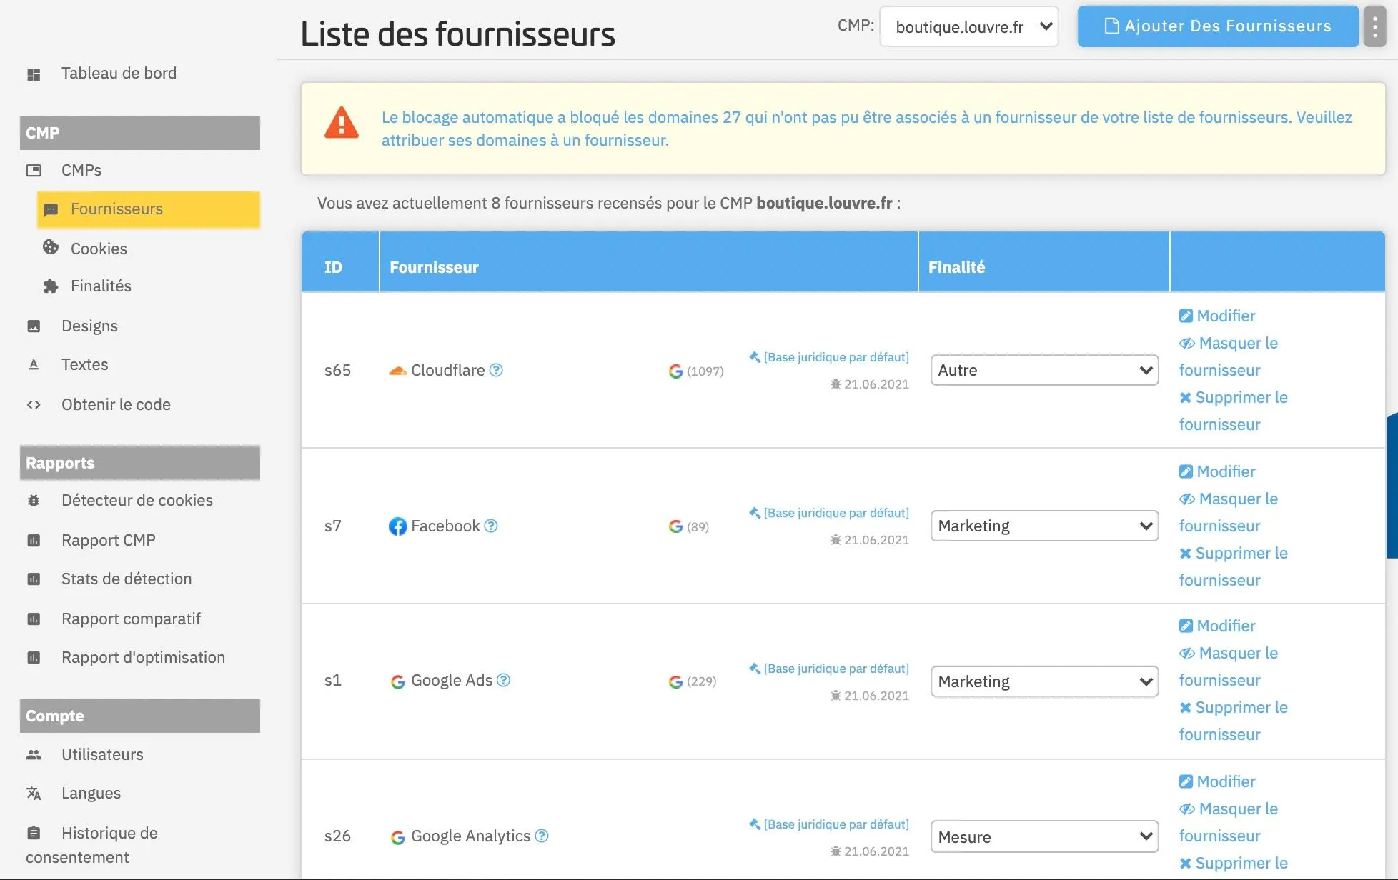1398x880 pixels.
Task: Click Supprimer le fournisseur for Facebook
Action: pyautogui.click(x=1234, y=566)
